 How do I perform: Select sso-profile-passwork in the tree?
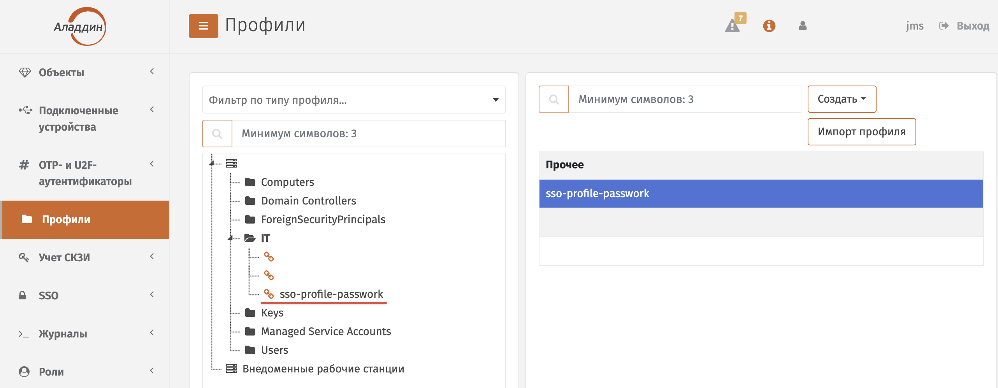tap(331, 294)
